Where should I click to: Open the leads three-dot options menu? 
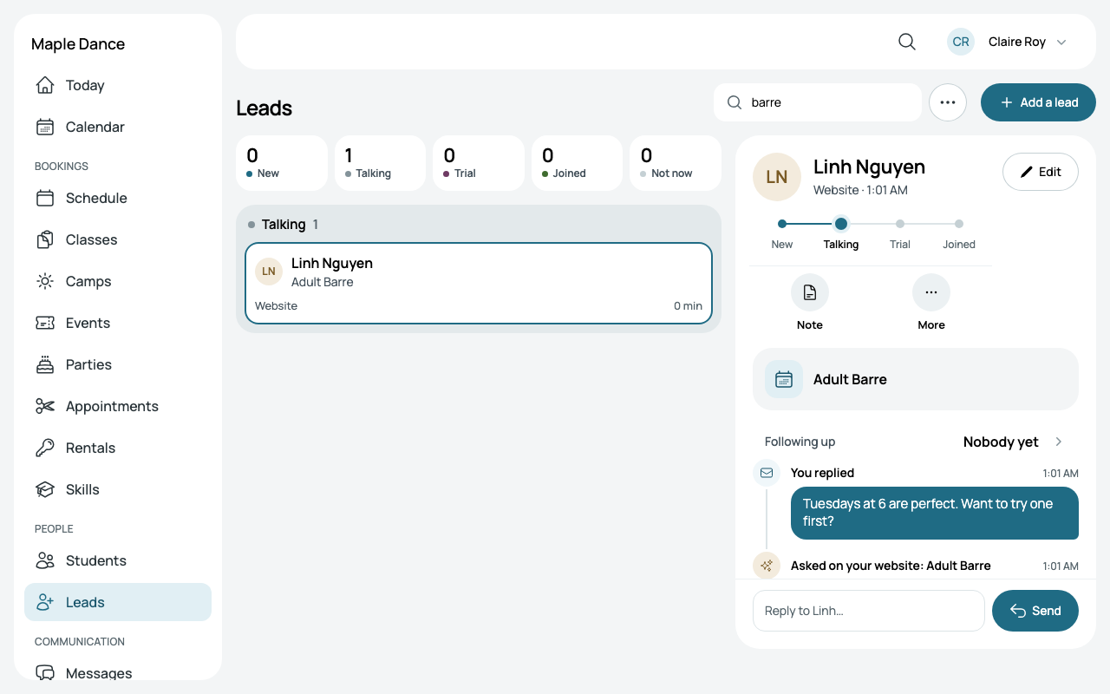pyautogui.click(x=948, y=102)
